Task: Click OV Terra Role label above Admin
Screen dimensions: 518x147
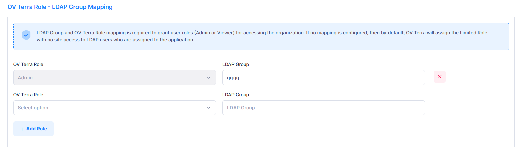Action: point(28,64)
